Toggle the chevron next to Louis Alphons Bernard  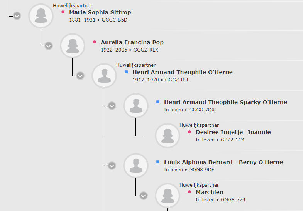[112, 166]
